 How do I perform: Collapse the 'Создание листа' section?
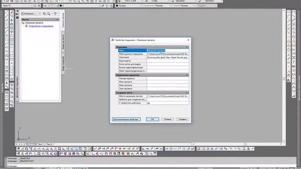click(x=187, y=92)
